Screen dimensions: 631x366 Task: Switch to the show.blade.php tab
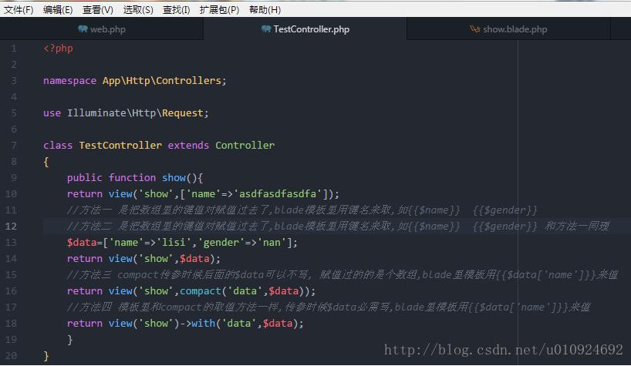[x=515, y=29]
